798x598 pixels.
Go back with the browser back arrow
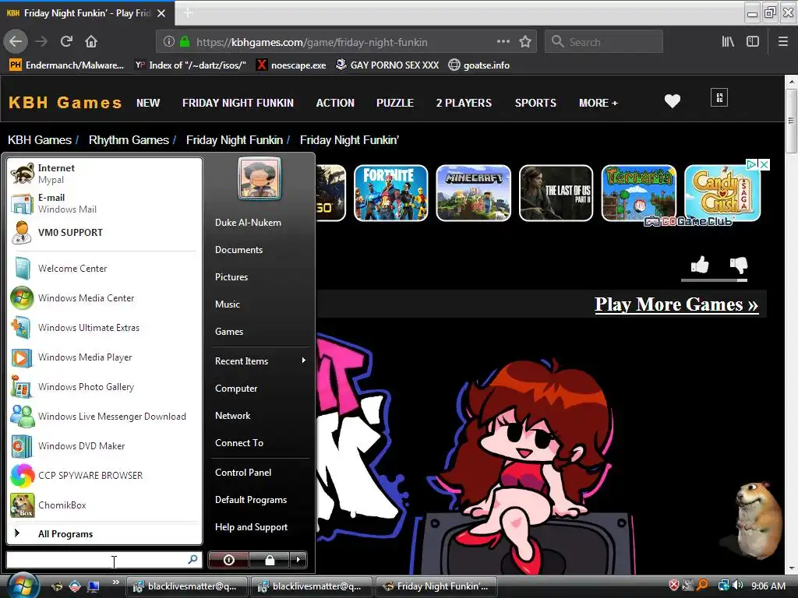click(16, 42)
